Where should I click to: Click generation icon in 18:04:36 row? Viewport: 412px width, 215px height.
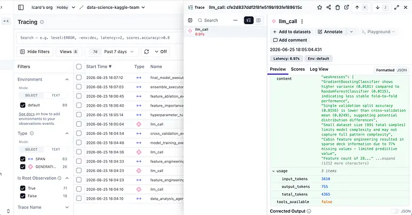click(139, 152)
